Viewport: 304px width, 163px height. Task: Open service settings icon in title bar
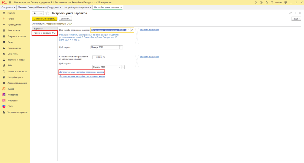(x=286, y=2)
